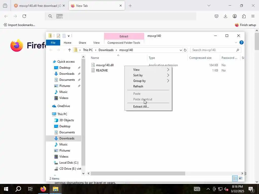Open the Share ribbon tab

[82, 42]
